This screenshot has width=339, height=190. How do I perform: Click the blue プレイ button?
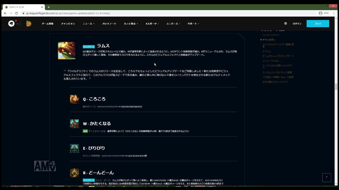(318, 24)
